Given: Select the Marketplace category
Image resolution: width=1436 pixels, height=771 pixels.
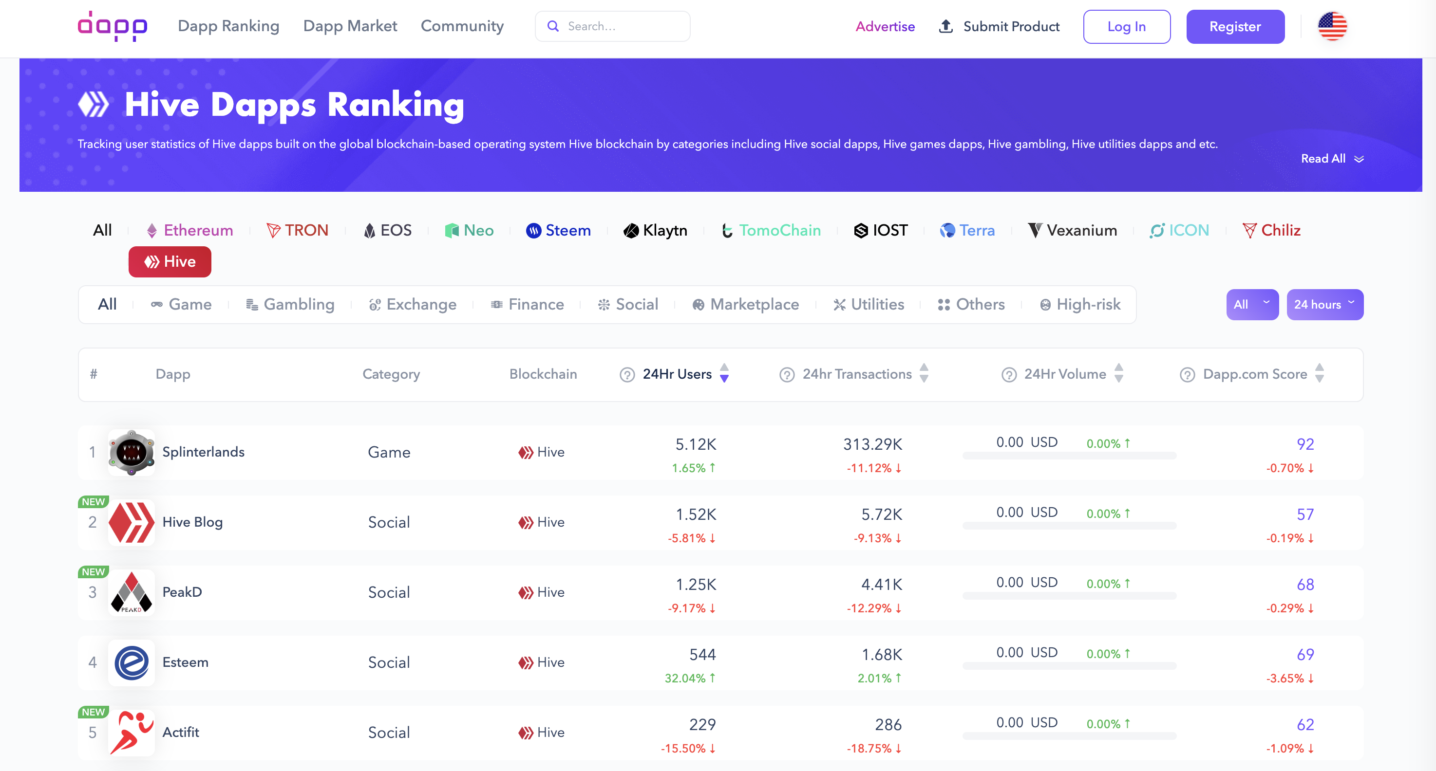Looking at the screenshot, I should coord(745,305).
